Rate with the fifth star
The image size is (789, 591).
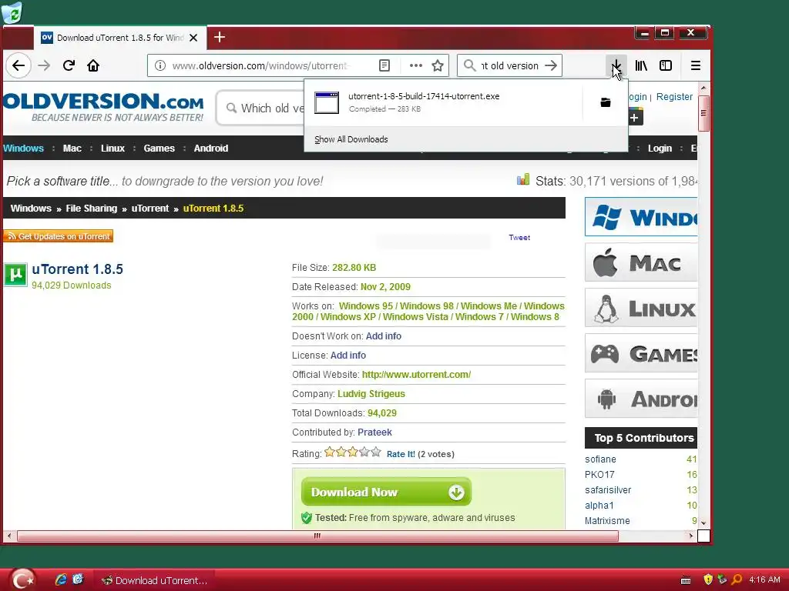[x=376, y=452]
